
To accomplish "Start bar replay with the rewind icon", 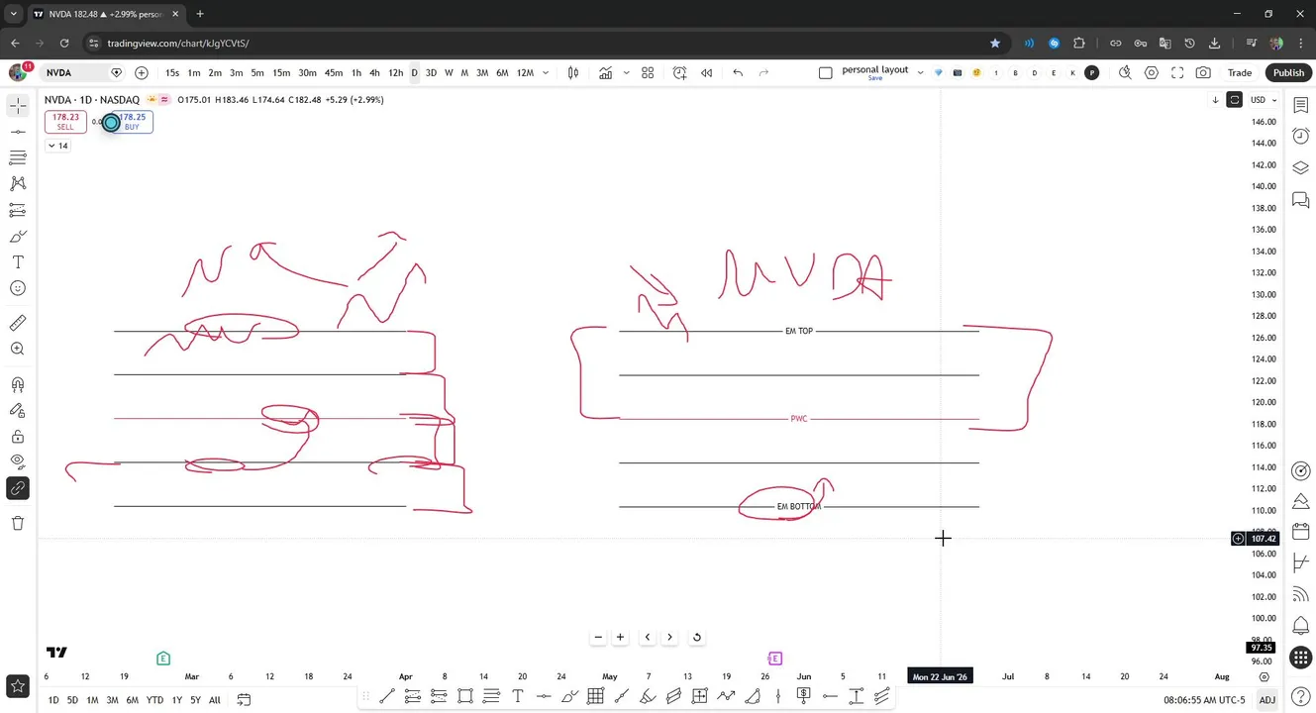I will click(x=707, y=72).
